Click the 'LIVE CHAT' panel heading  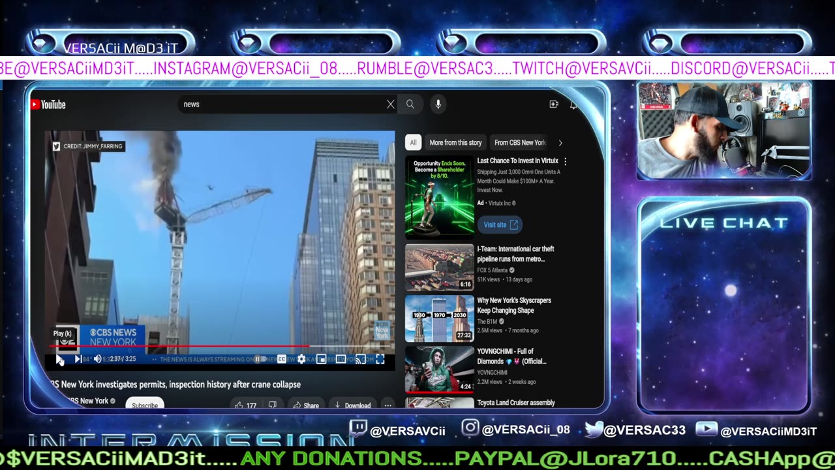724,223
